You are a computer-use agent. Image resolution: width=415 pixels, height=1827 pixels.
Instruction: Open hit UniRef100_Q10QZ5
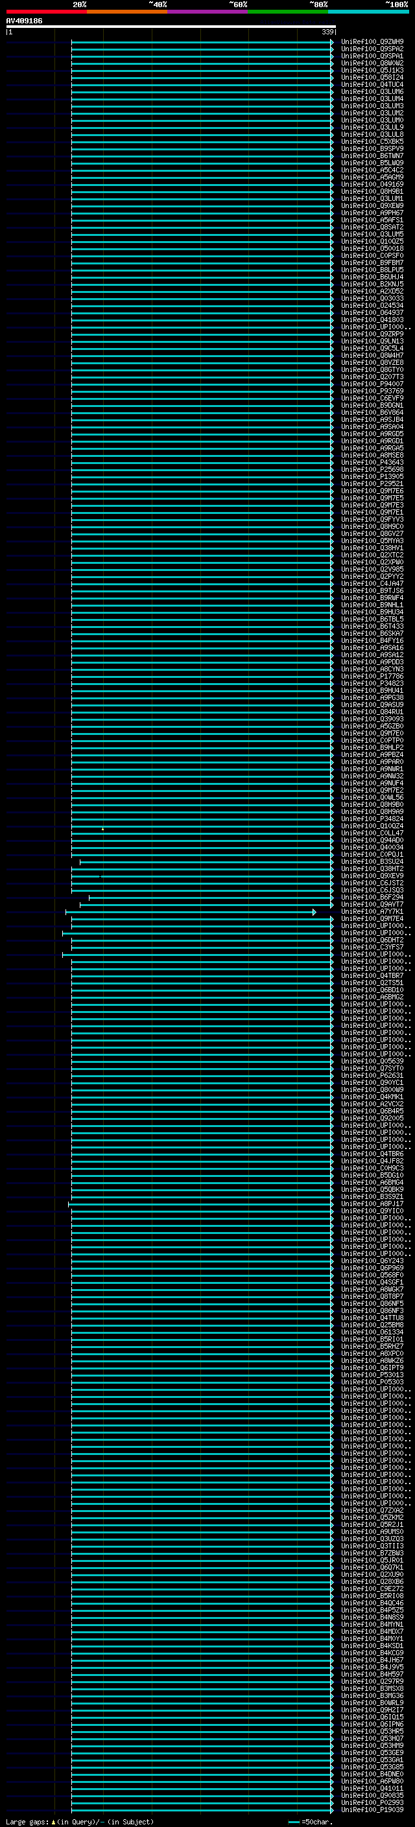point(372,241)
